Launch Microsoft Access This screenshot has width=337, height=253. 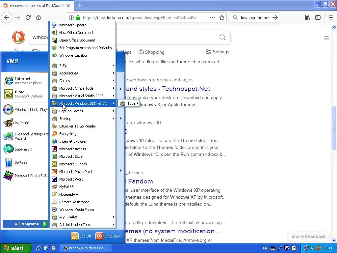pos(83,149)
